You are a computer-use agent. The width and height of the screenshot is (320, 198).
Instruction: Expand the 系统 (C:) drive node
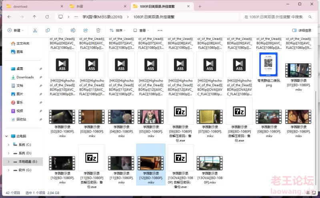coord(8,145)
